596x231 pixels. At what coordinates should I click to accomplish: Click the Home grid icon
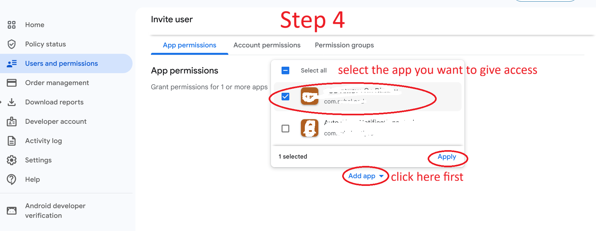pos(12,25)
